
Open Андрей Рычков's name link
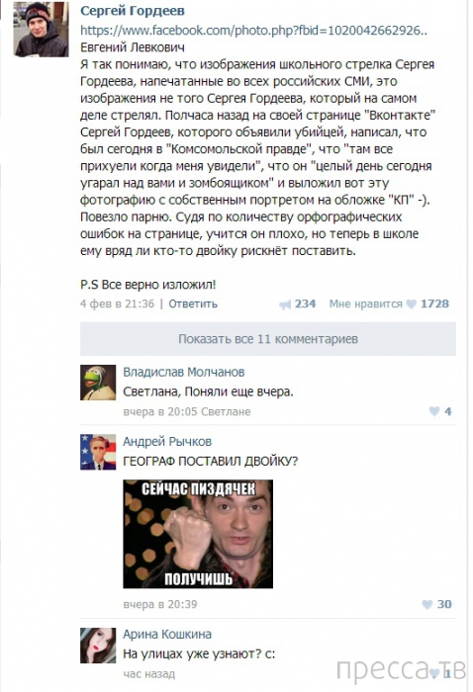(x=167, y=441)
